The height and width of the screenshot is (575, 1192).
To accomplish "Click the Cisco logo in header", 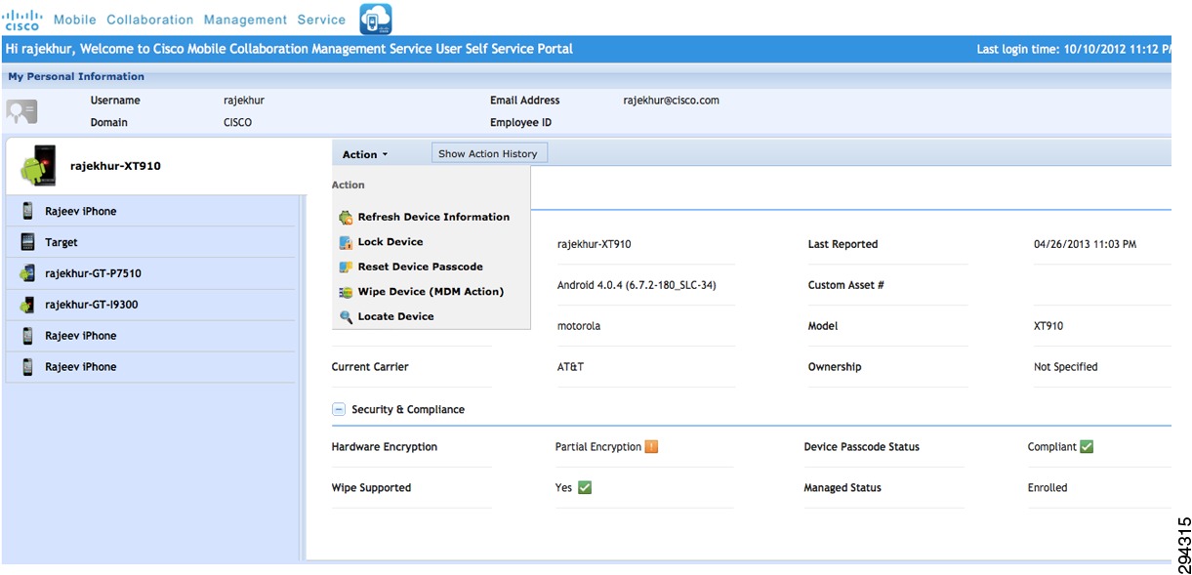I will [24, 20].
